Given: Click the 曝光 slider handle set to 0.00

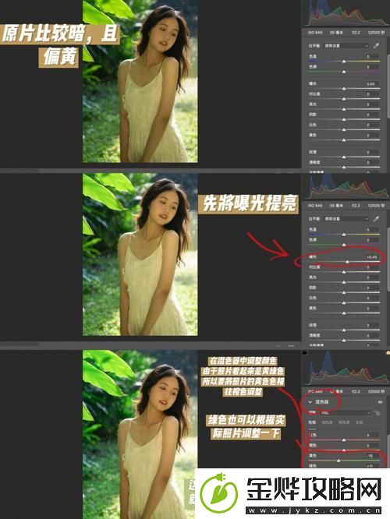Looking at the screenshot, I should 344,89.
